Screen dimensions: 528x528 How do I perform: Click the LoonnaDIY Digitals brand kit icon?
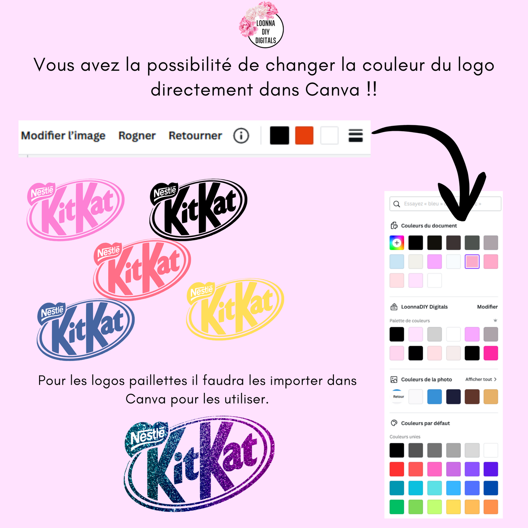[x=394, y=307]
